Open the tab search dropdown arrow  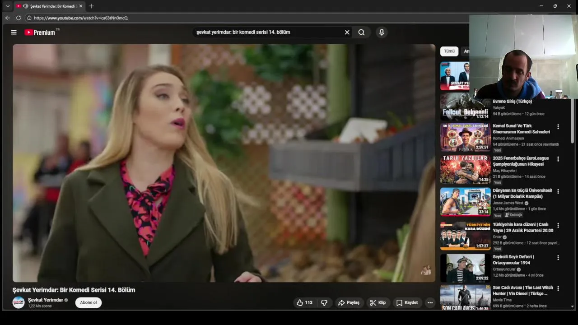pos(7,6)
